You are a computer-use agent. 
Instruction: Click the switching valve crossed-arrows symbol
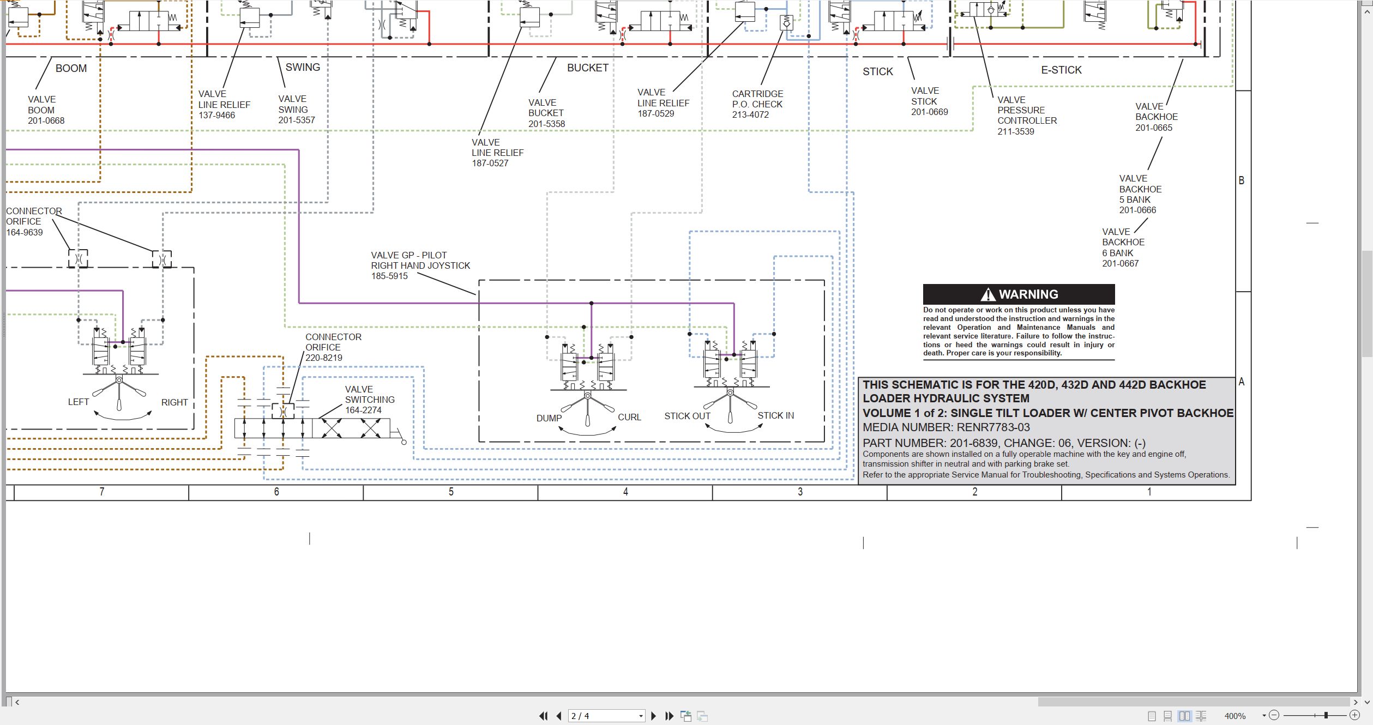(x=351, y=428)
